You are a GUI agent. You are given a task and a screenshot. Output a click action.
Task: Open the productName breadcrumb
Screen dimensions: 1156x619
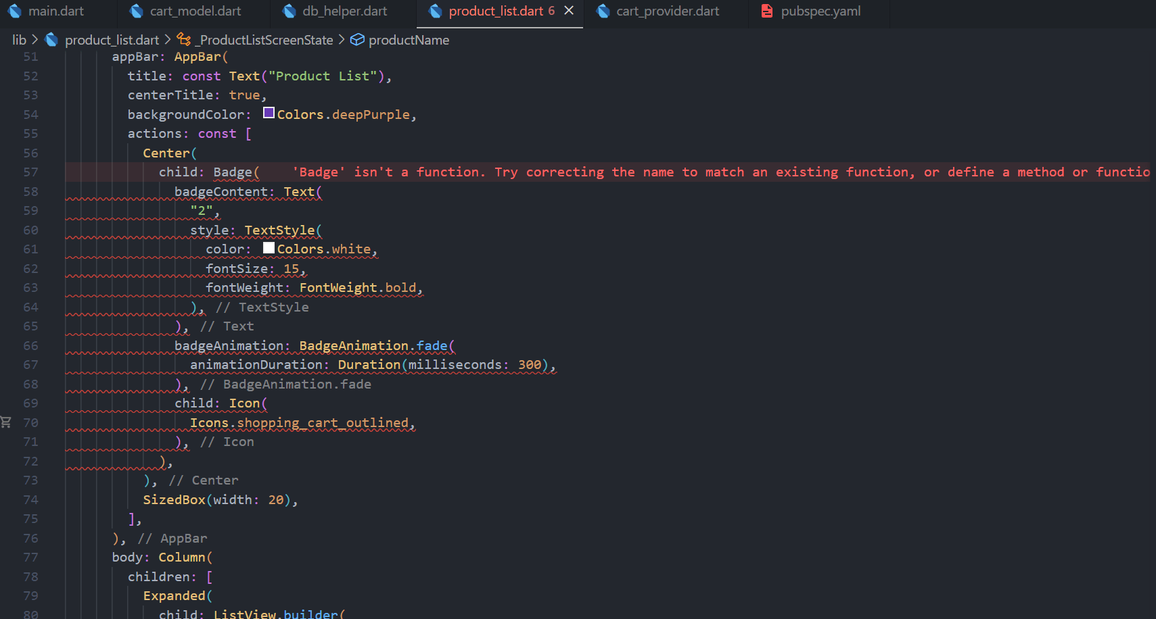pos(409,40)
